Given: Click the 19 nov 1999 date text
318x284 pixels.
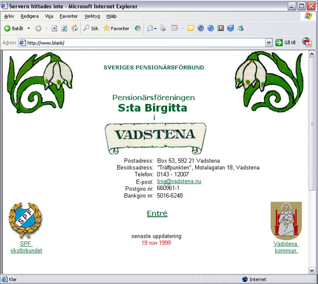Looking at the screenshot, I should point(156,243).
